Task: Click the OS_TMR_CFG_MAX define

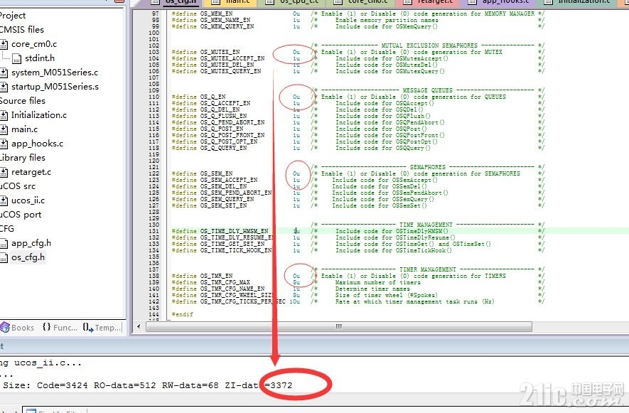Action: tap(211, 282)
